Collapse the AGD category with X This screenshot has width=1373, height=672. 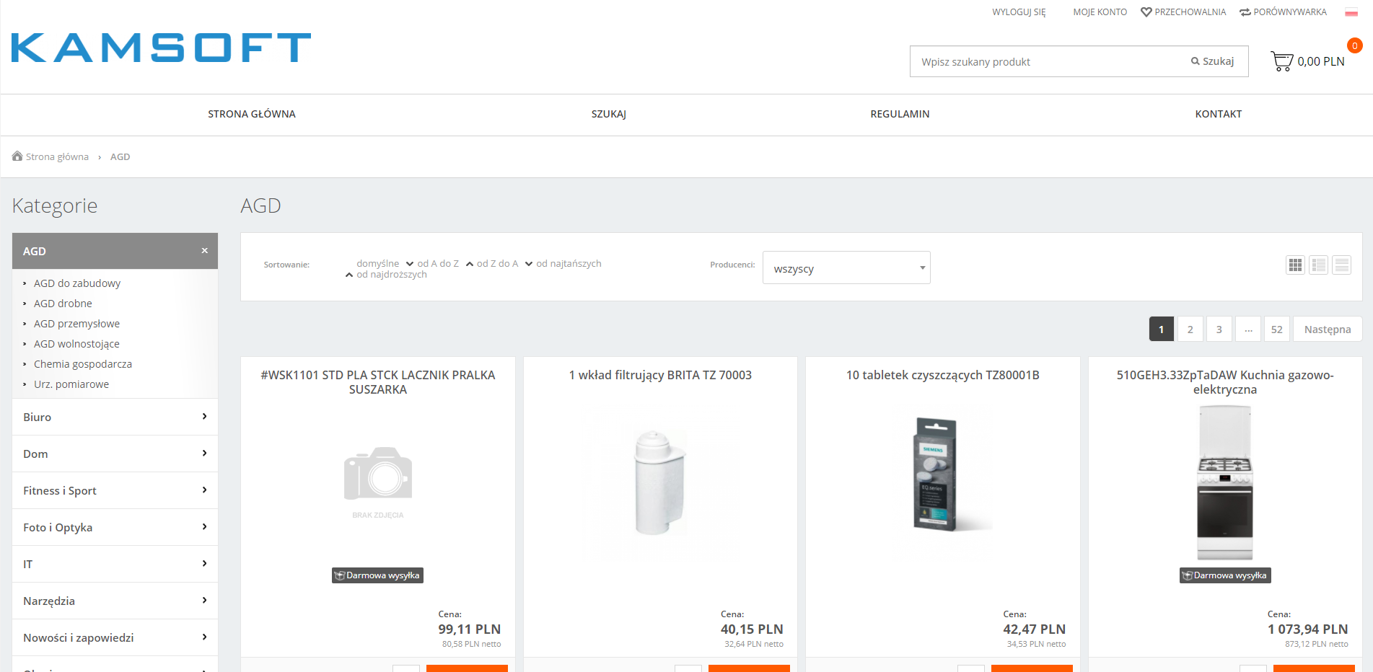205,251
